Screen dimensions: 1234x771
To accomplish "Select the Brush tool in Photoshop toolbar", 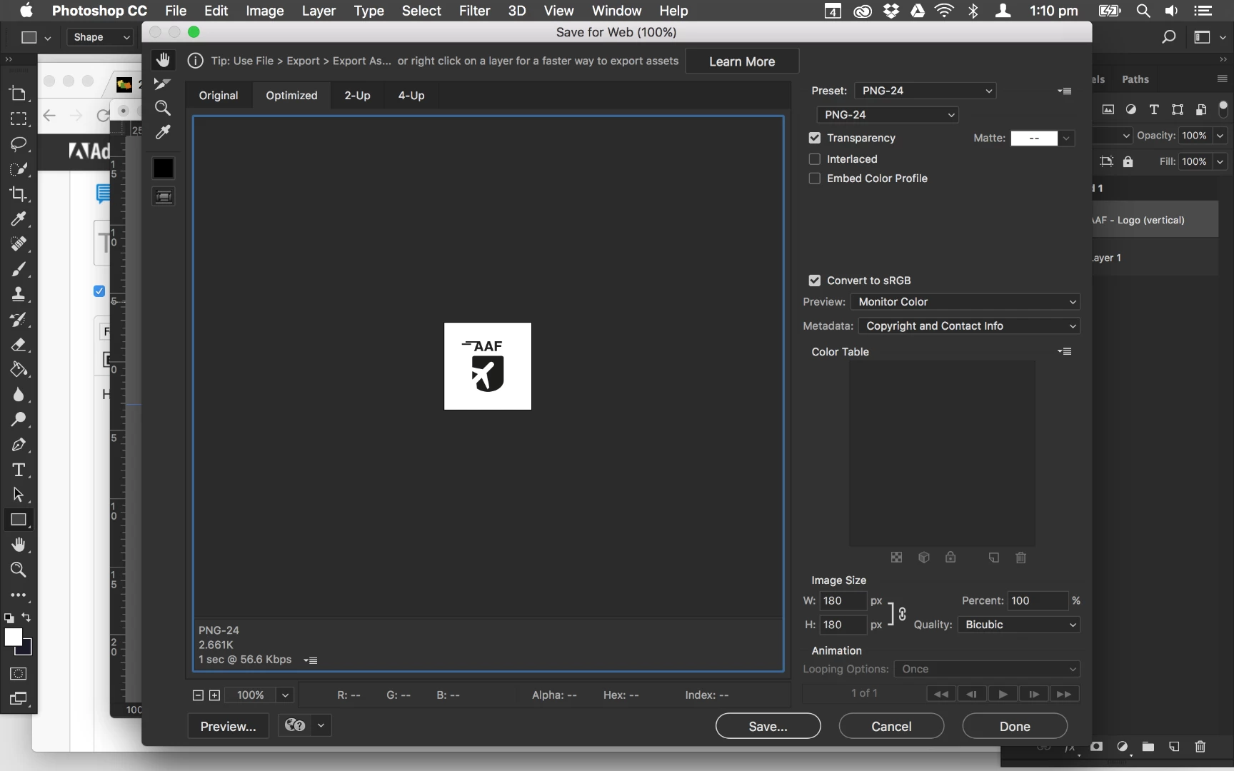I will (x=19, y=269).
